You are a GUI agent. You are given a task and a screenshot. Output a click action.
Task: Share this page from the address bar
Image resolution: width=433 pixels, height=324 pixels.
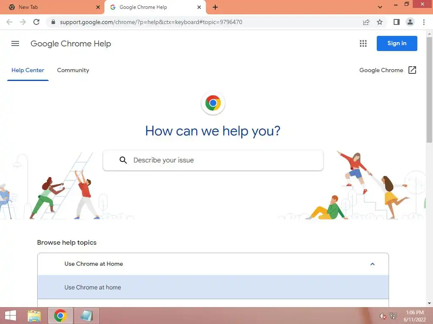coord(366,22)
